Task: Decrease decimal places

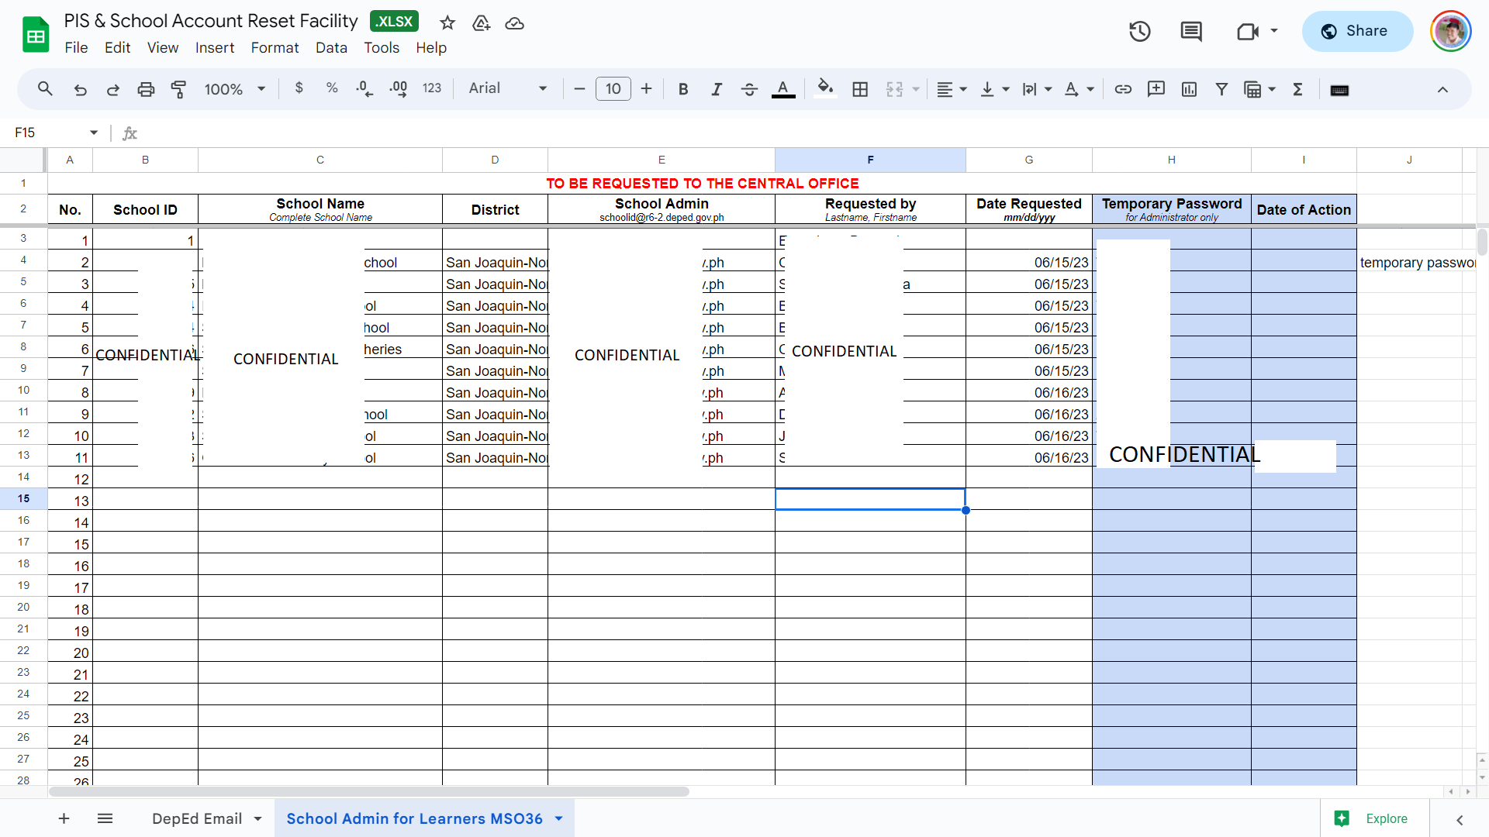Action: [364, 89]
